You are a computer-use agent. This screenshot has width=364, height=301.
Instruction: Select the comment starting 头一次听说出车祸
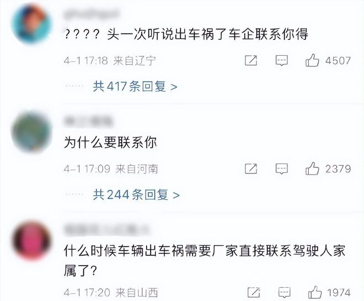tap(186, 34)
